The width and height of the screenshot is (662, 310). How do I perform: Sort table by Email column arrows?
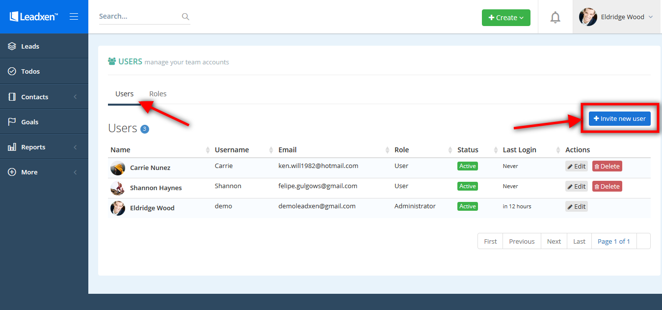[387, 150]
